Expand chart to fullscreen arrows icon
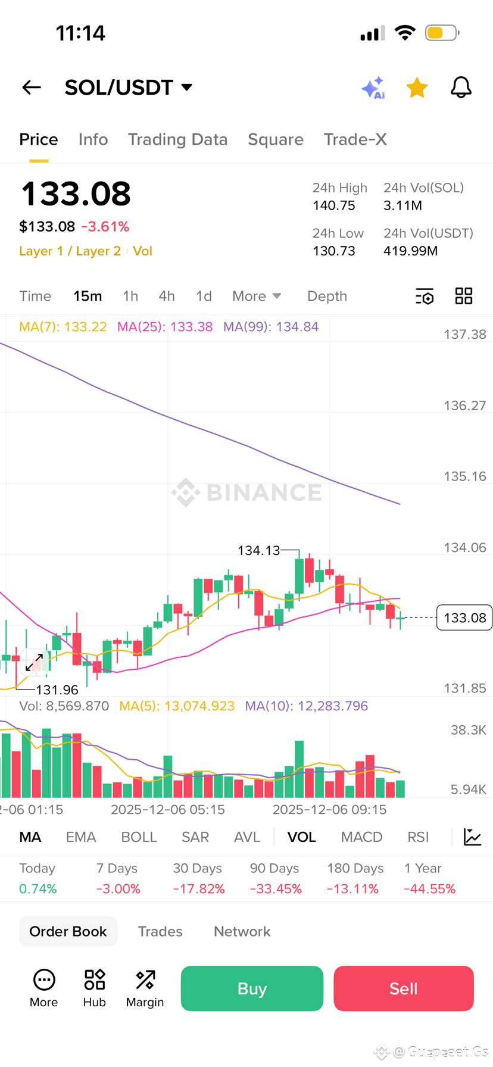493x1067 pixels. pos(34,662)
